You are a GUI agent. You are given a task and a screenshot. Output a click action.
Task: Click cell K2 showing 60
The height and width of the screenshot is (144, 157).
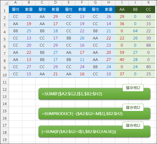click(x=149, y=17)
